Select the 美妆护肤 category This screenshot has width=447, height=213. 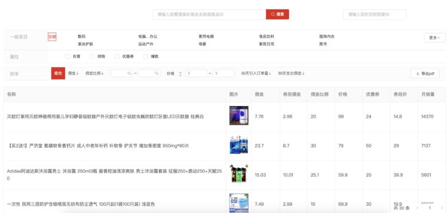(x=85, y=45)
